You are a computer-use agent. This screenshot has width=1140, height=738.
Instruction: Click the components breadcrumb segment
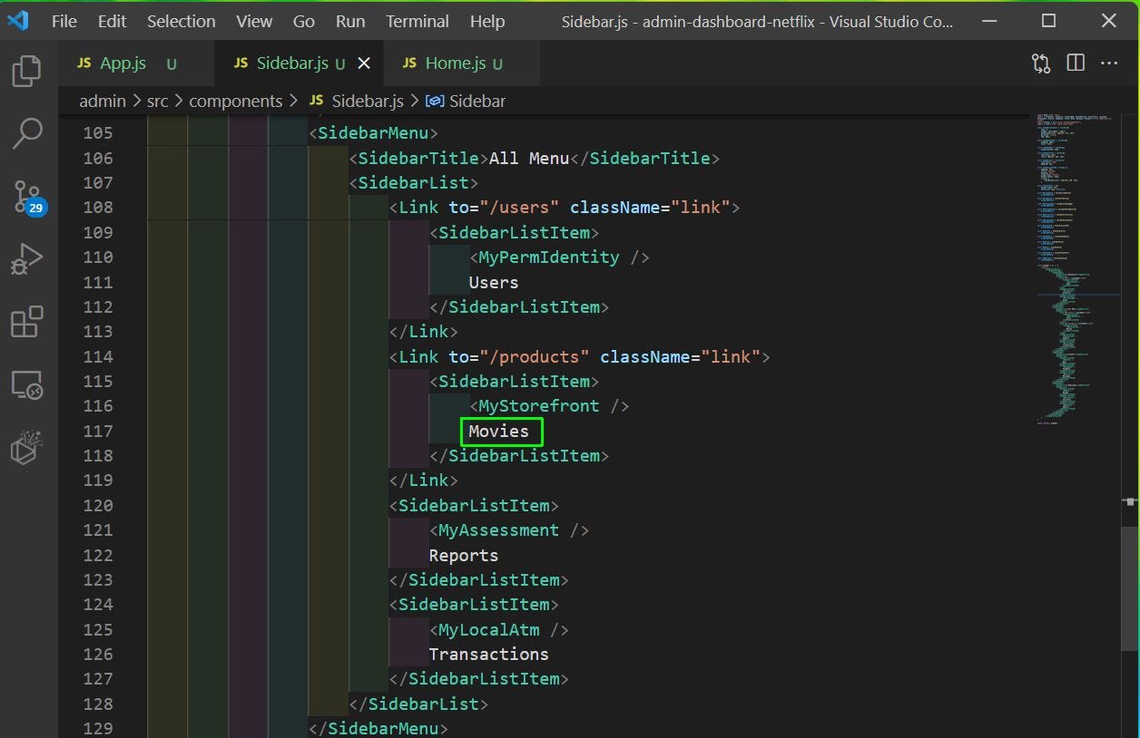coord(236,101)
